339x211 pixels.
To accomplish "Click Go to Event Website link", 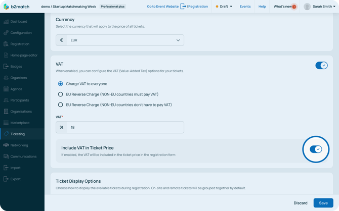I will coord(162,7).
